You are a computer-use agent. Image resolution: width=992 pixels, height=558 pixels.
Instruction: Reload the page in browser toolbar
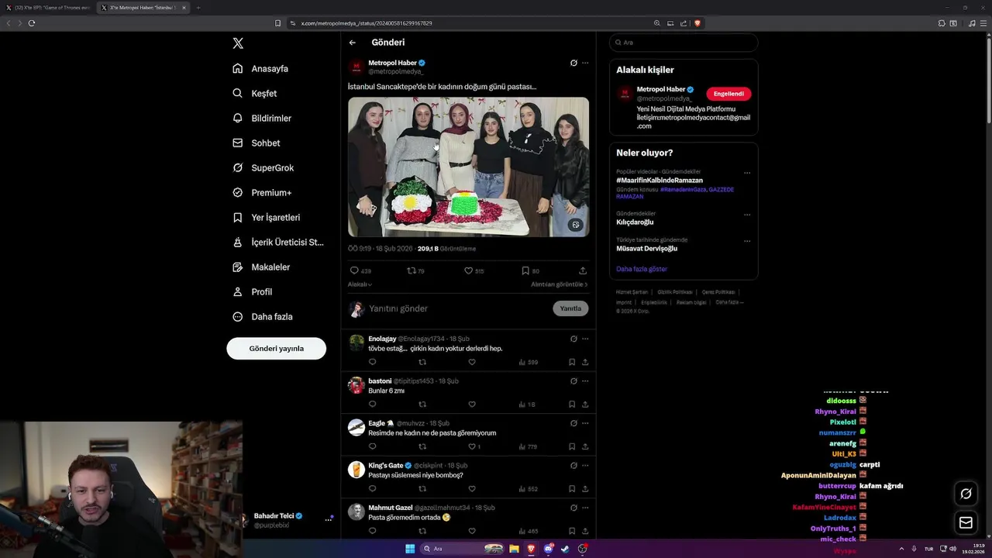(x=32, y=23)
